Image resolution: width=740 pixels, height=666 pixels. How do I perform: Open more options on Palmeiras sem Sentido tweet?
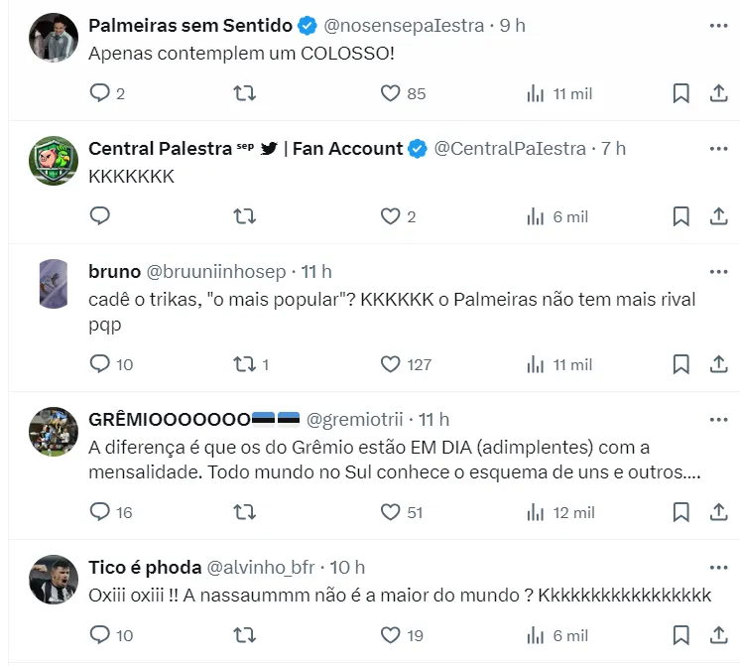(x=718, y=25)
